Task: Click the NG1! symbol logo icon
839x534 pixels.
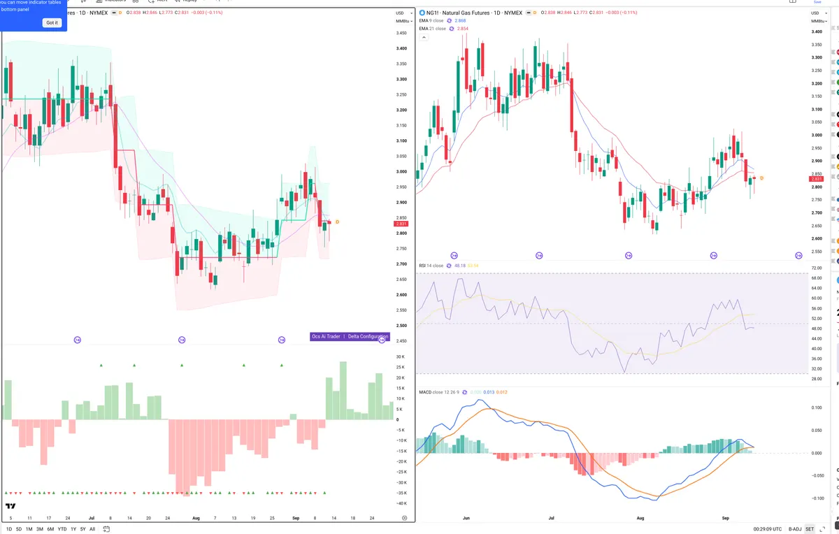Action: pyautogui.click(x=422, y=13)
